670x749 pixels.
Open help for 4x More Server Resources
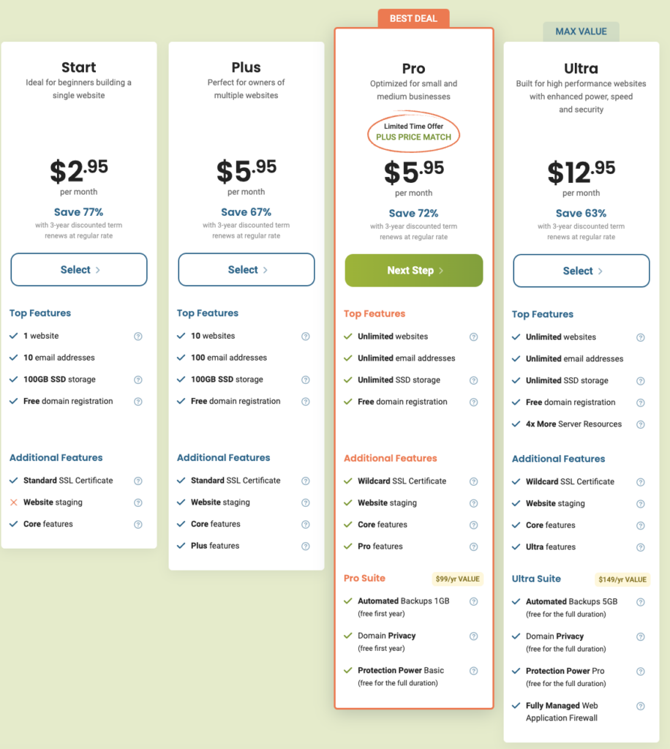[x=641, y=424]
